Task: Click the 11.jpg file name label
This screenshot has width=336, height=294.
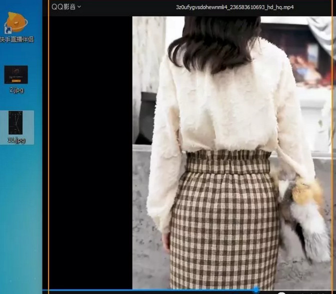Action: point(16,140)
